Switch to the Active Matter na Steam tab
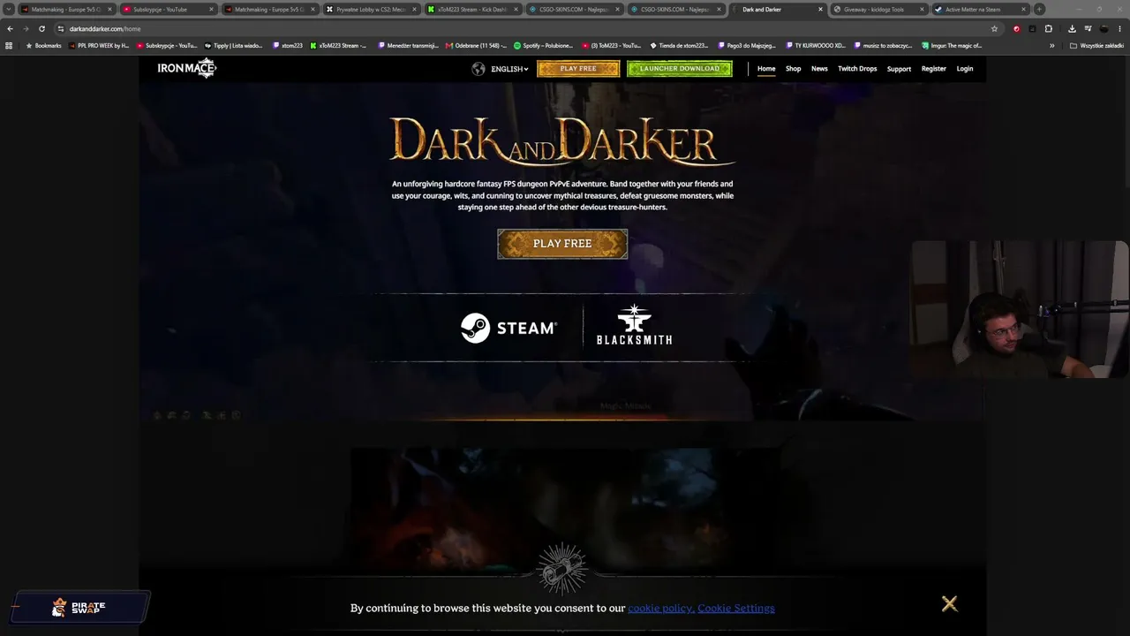Image resolution: width=1130 pixels, height=636 pixels. tap(980, 10)
